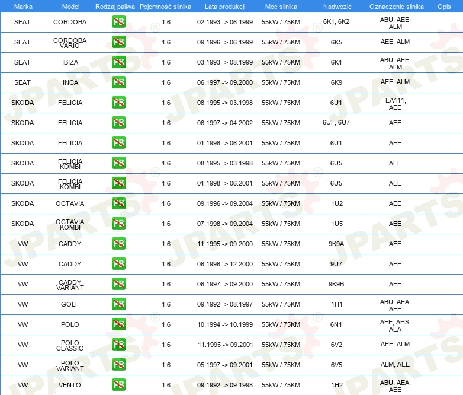Screen dimensions: 463x395
Task: Click SEAT brand in the INCA row
Action: [x=22, y=82]
